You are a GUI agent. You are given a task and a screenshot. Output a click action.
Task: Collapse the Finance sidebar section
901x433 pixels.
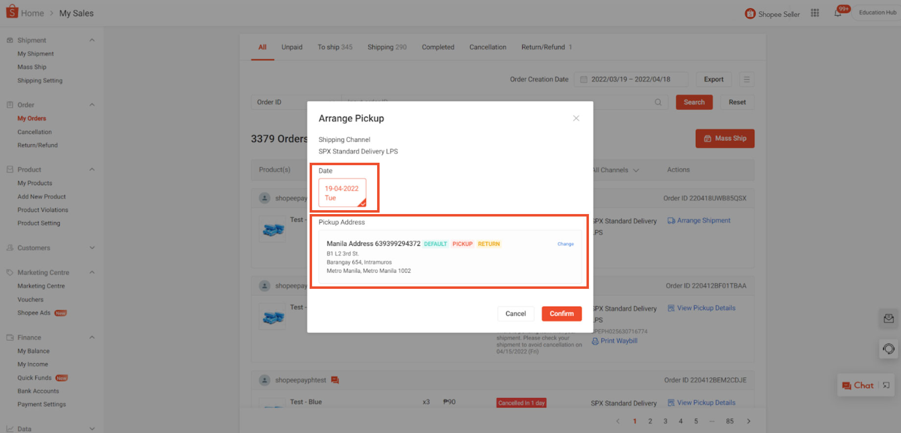click(x=92, y=337)
